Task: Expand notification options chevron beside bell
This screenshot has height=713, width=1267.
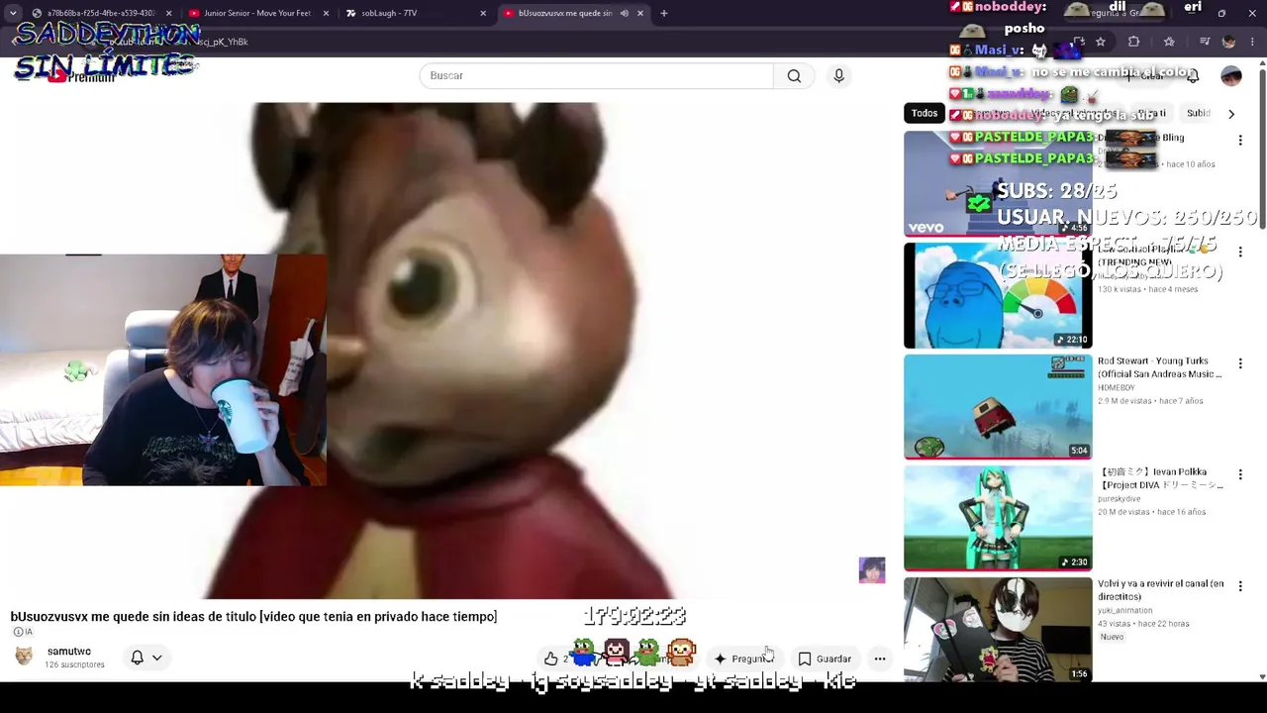Action: (156, 658)
